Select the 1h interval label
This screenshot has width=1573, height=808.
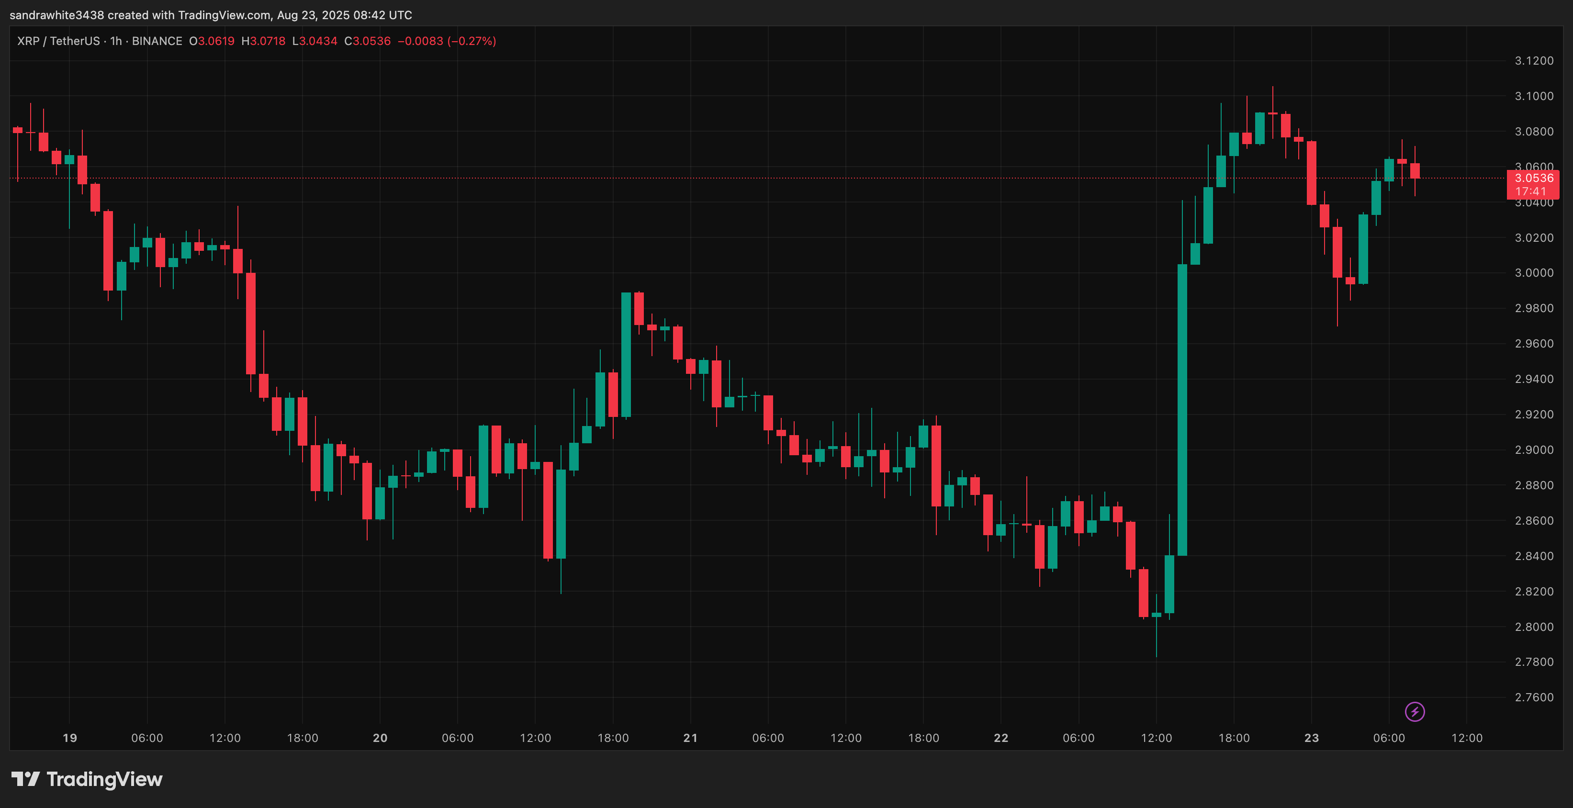point(116,41)
